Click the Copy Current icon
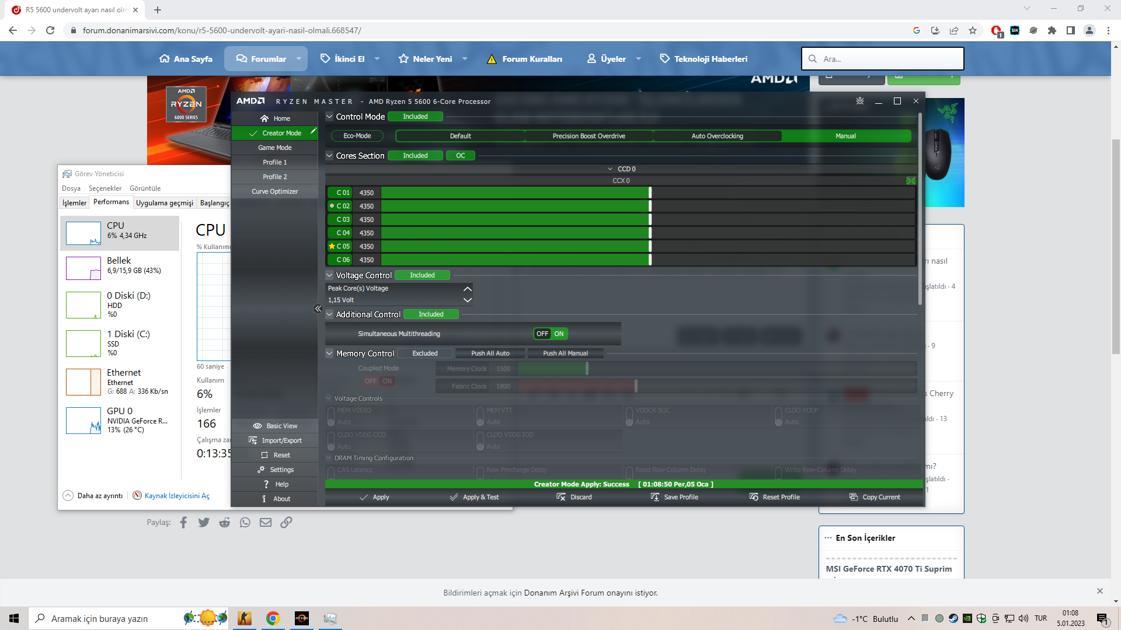This screenshot has width=1121, height=630. 854,497
